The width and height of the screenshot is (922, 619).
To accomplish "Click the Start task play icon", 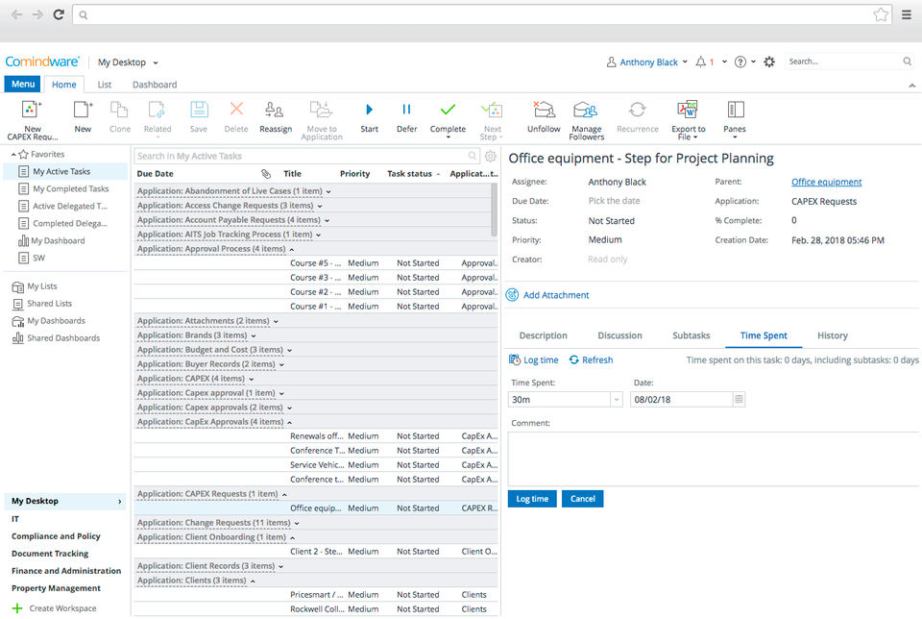I will click(369, 111).
